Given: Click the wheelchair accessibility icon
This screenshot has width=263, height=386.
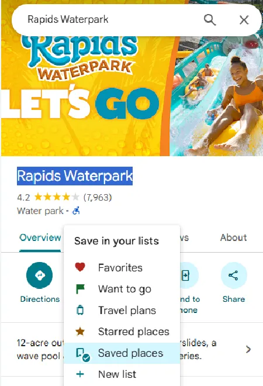Looking at the screenshot, I should pyautogui.click(x=76, y=211).
